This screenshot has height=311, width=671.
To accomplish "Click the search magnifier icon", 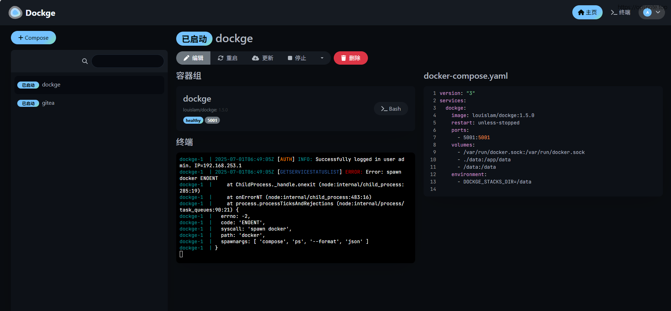I will point(85,61).
